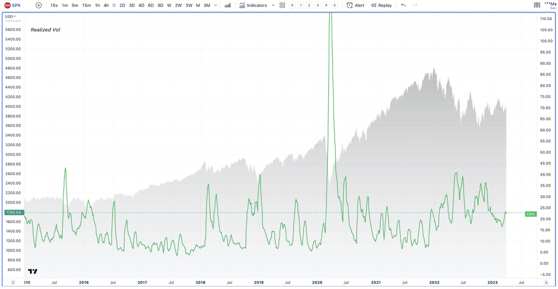This screenshot has height=289, width=558.
Task: Start bar Replay mode
Action: [381, 5]
